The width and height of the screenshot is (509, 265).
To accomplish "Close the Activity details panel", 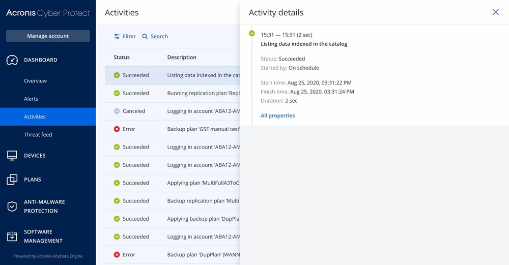I will 495,12.
